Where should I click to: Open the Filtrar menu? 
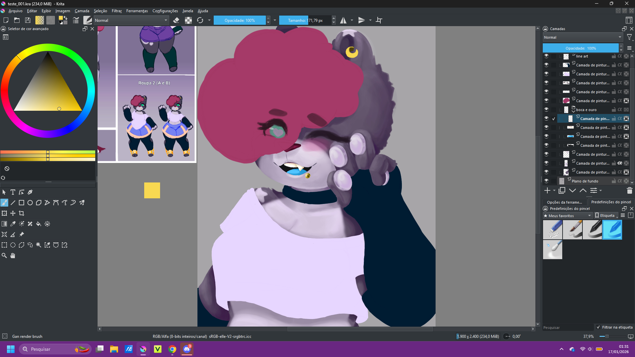(x=116, y=11)
